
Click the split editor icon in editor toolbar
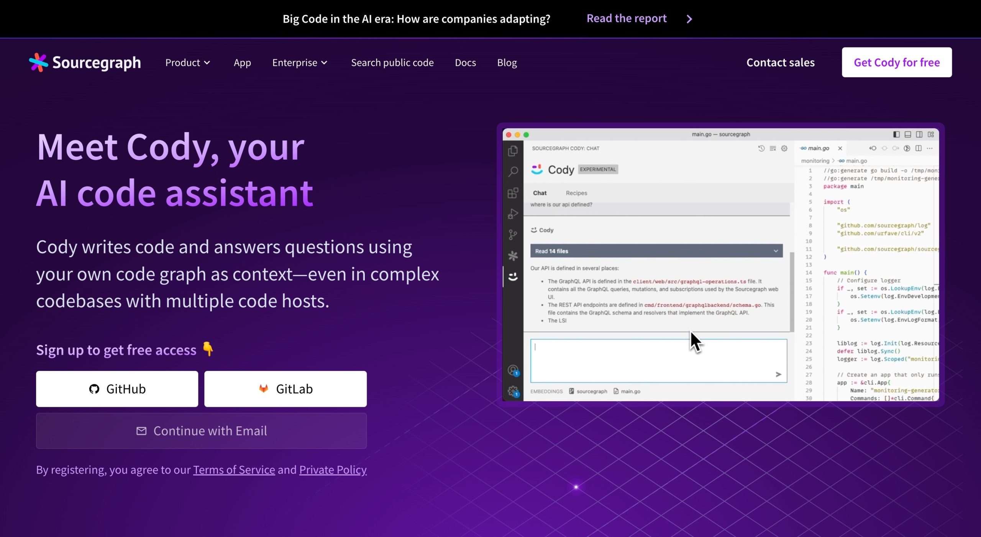[918, 149]
